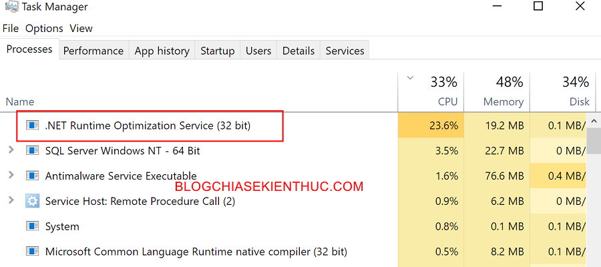Image resolution: width=601 pixels, height=267 pixels.
Task: Click the scrollbar up arrow
Action: [594, 121]
